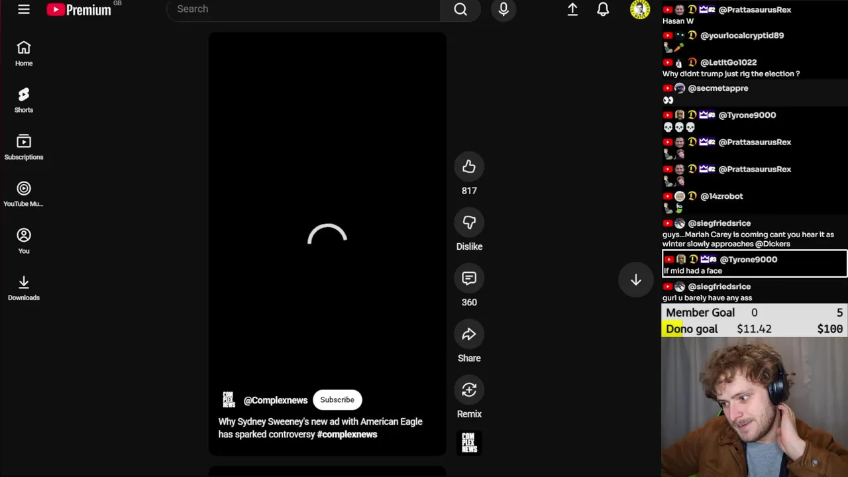This screenshot has height=477, width=848.
Task: Open the comments with 360 count
Action: point(469,278)
